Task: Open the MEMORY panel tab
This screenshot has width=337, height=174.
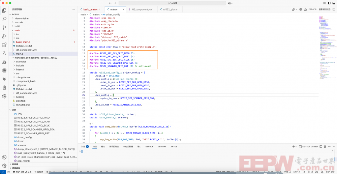Action: 162,146
